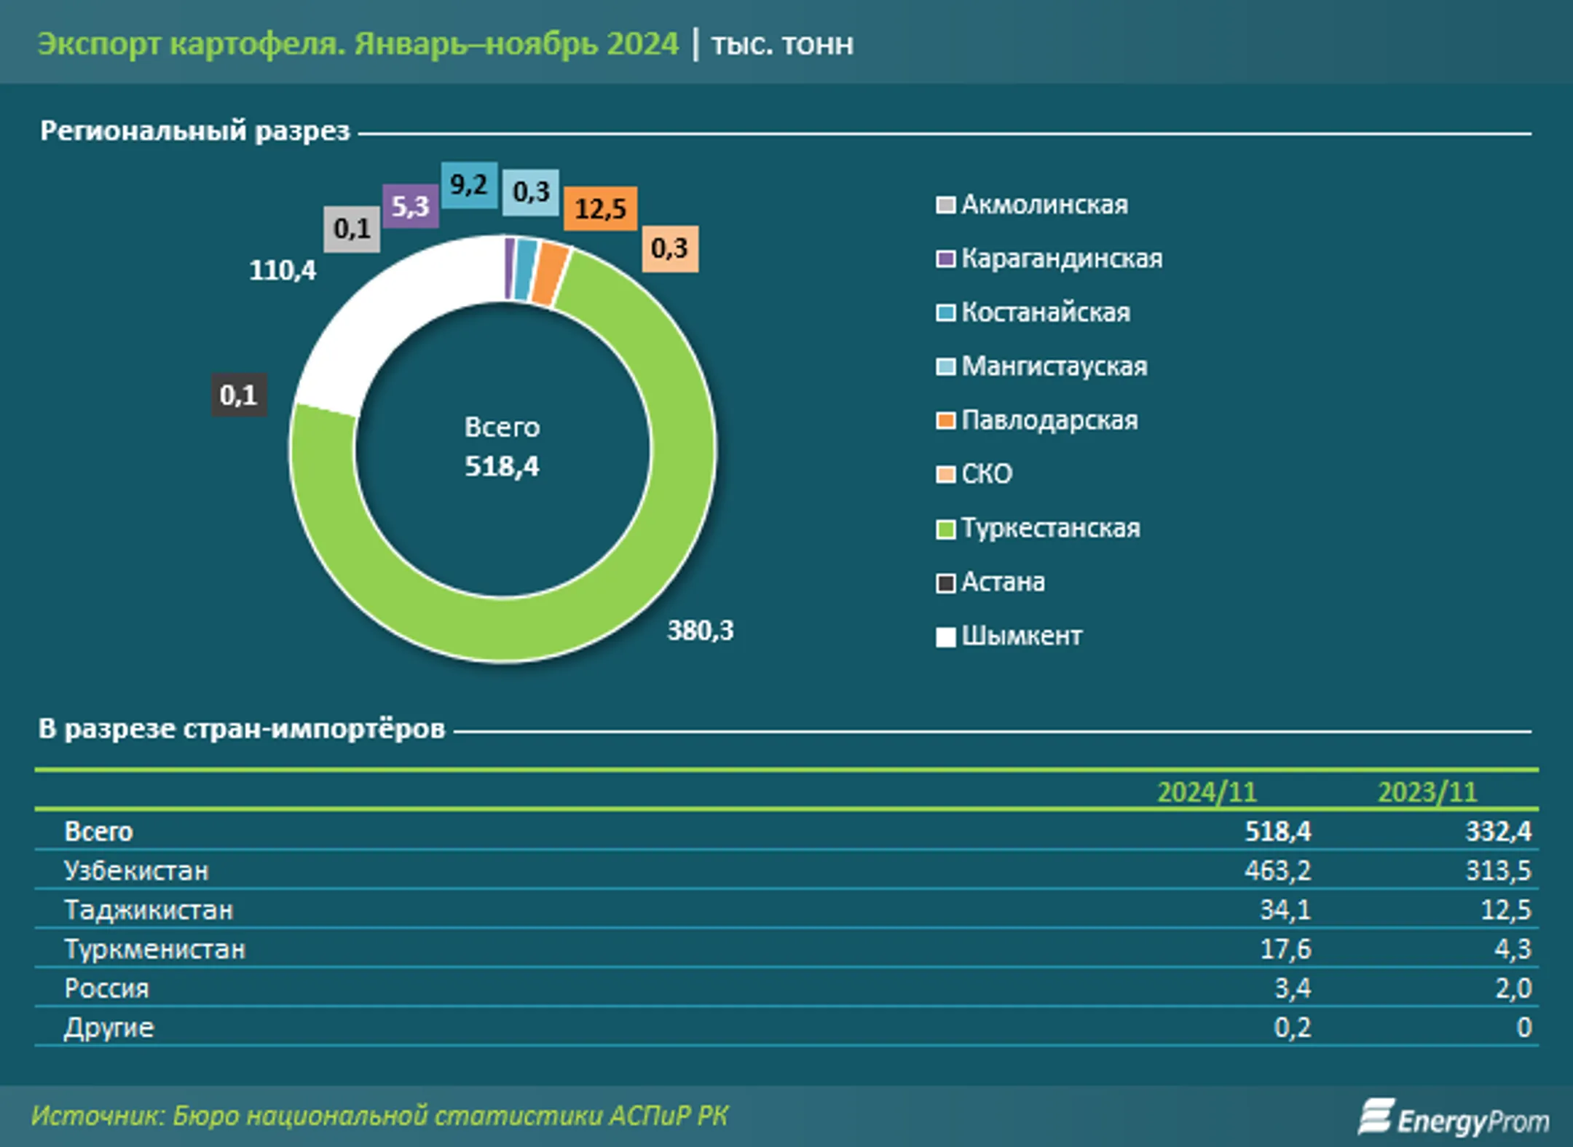Click the Россия row label

(106, 989)
